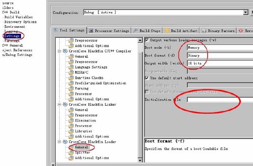Viewport: 253px width, 166px height.
Task: Select linker Additional Options tree item
Action: click(92, 136)
